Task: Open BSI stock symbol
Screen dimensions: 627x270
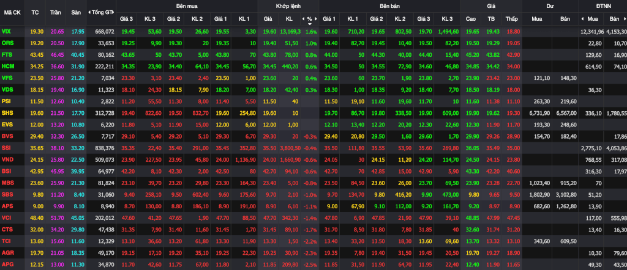Action: pos(6,171)
